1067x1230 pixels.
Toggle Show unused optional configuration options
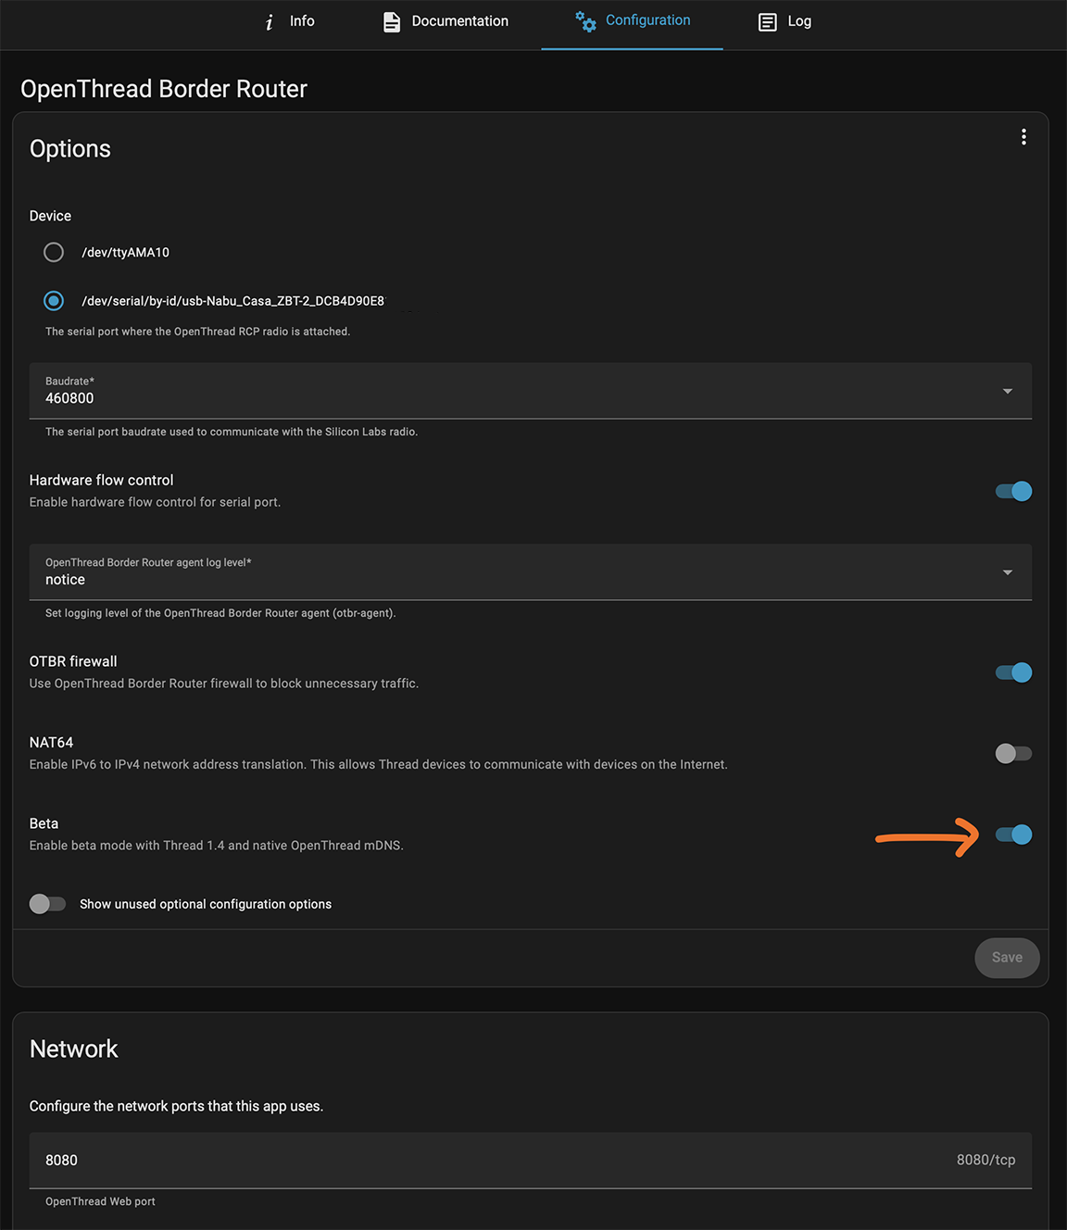coord(47,904)
